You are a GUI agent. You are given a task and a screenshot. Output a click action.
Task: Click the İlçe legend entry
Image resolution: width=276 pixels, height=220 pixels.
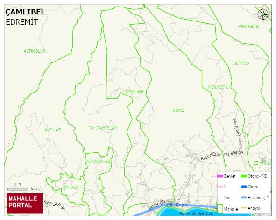click(x=227, y=198)
